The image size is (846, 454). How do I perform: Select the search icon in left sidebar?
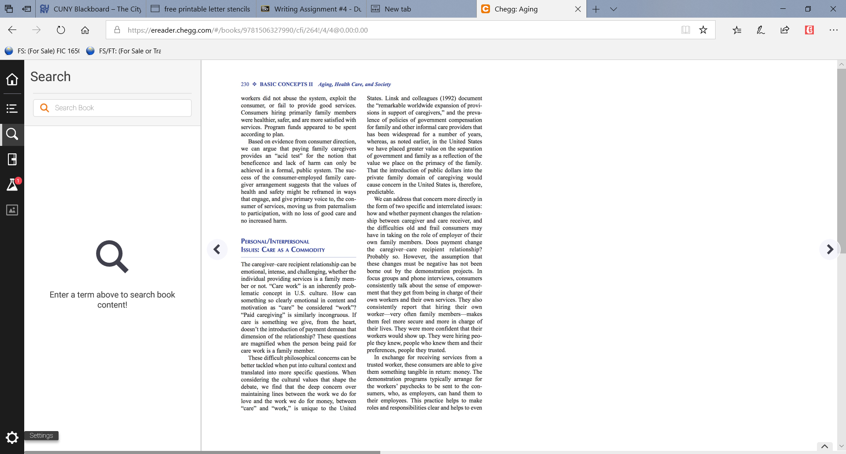(x=12, y=134)
